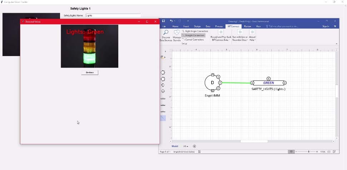The width and height of the screenshot is (347, 170).
Task: Select Right Angle Connectors option
Action: coord(195,31)
